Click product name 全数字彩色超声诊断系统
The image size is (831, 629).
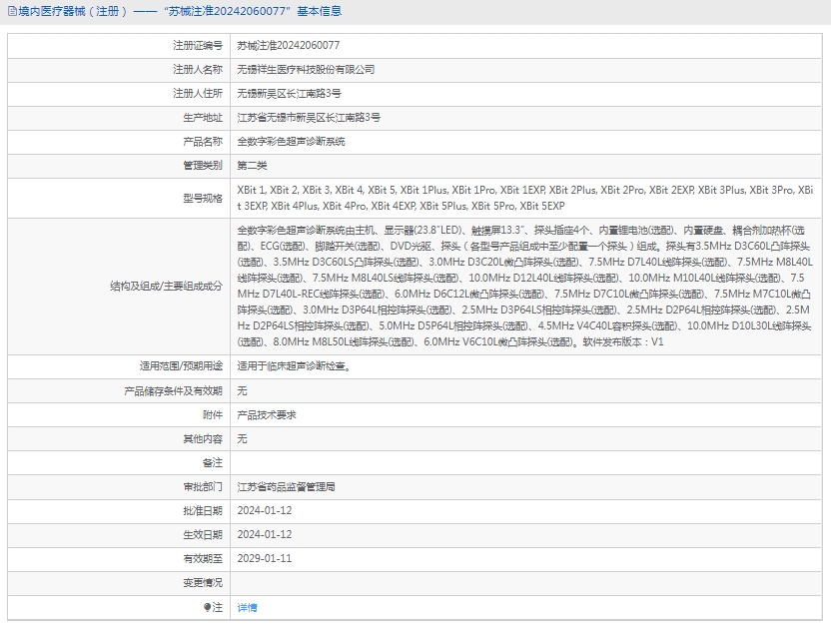[x=291, y=141]
